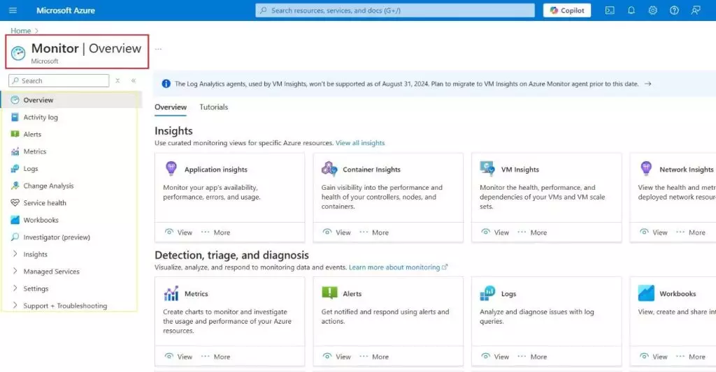Screen dimensions: 716x372
Task: Open the Azure portal hamburger menu
Action: (13, 10)
